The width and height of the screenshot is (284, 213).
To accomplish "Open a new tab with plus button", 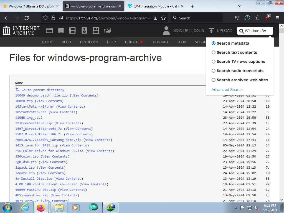I will [x=192, y=6].
